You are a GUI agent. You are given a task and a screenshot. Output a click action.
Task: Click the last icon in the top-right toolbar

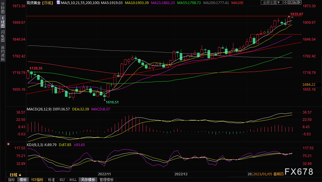point(300,3)
